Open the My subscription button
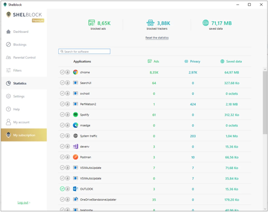 [x=24, y=135]
